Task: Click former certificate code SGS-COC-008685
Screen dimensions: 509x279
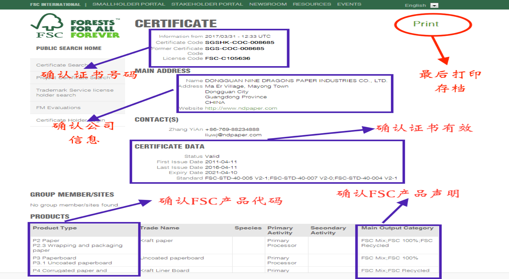Action: point(235,49)
